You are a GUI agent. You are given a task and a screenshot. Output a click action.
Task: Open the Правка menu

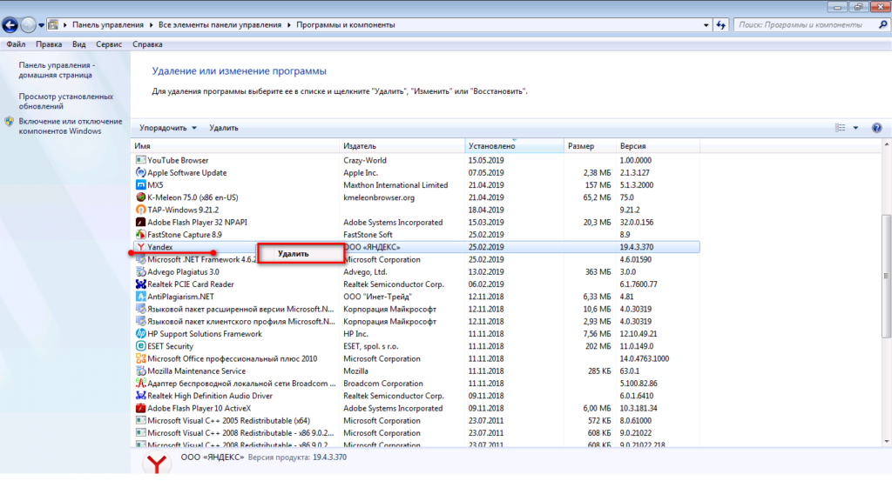point(49,44)
